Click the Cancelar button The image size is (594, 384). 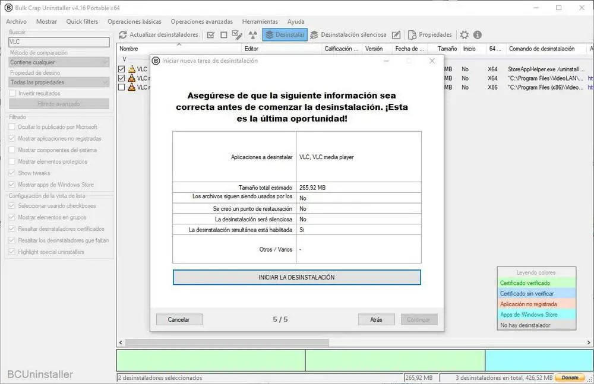click(179, 320)
